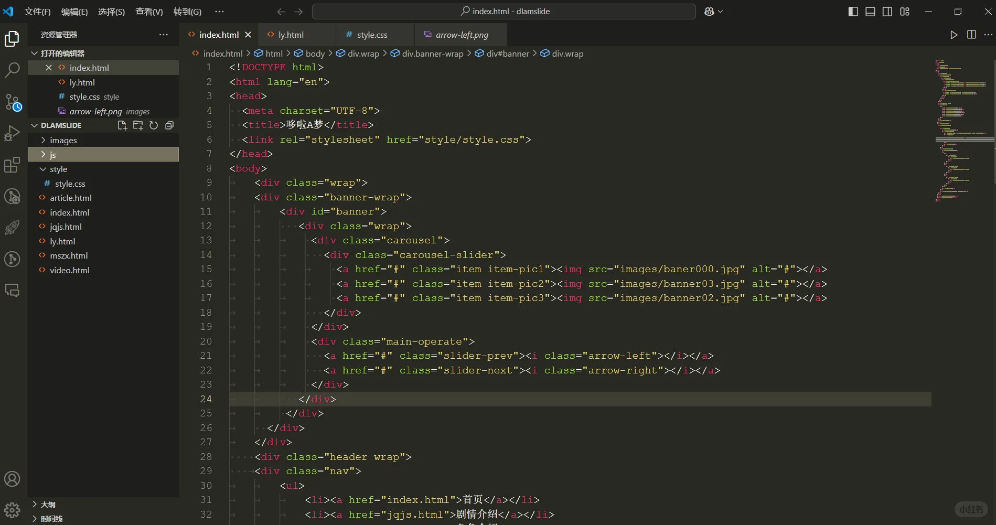Click the div#banner breadcrumb

[502, 53]
